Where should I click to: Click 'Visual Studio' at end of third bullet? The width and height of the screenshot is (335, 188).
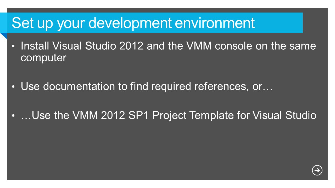(284, 115)
